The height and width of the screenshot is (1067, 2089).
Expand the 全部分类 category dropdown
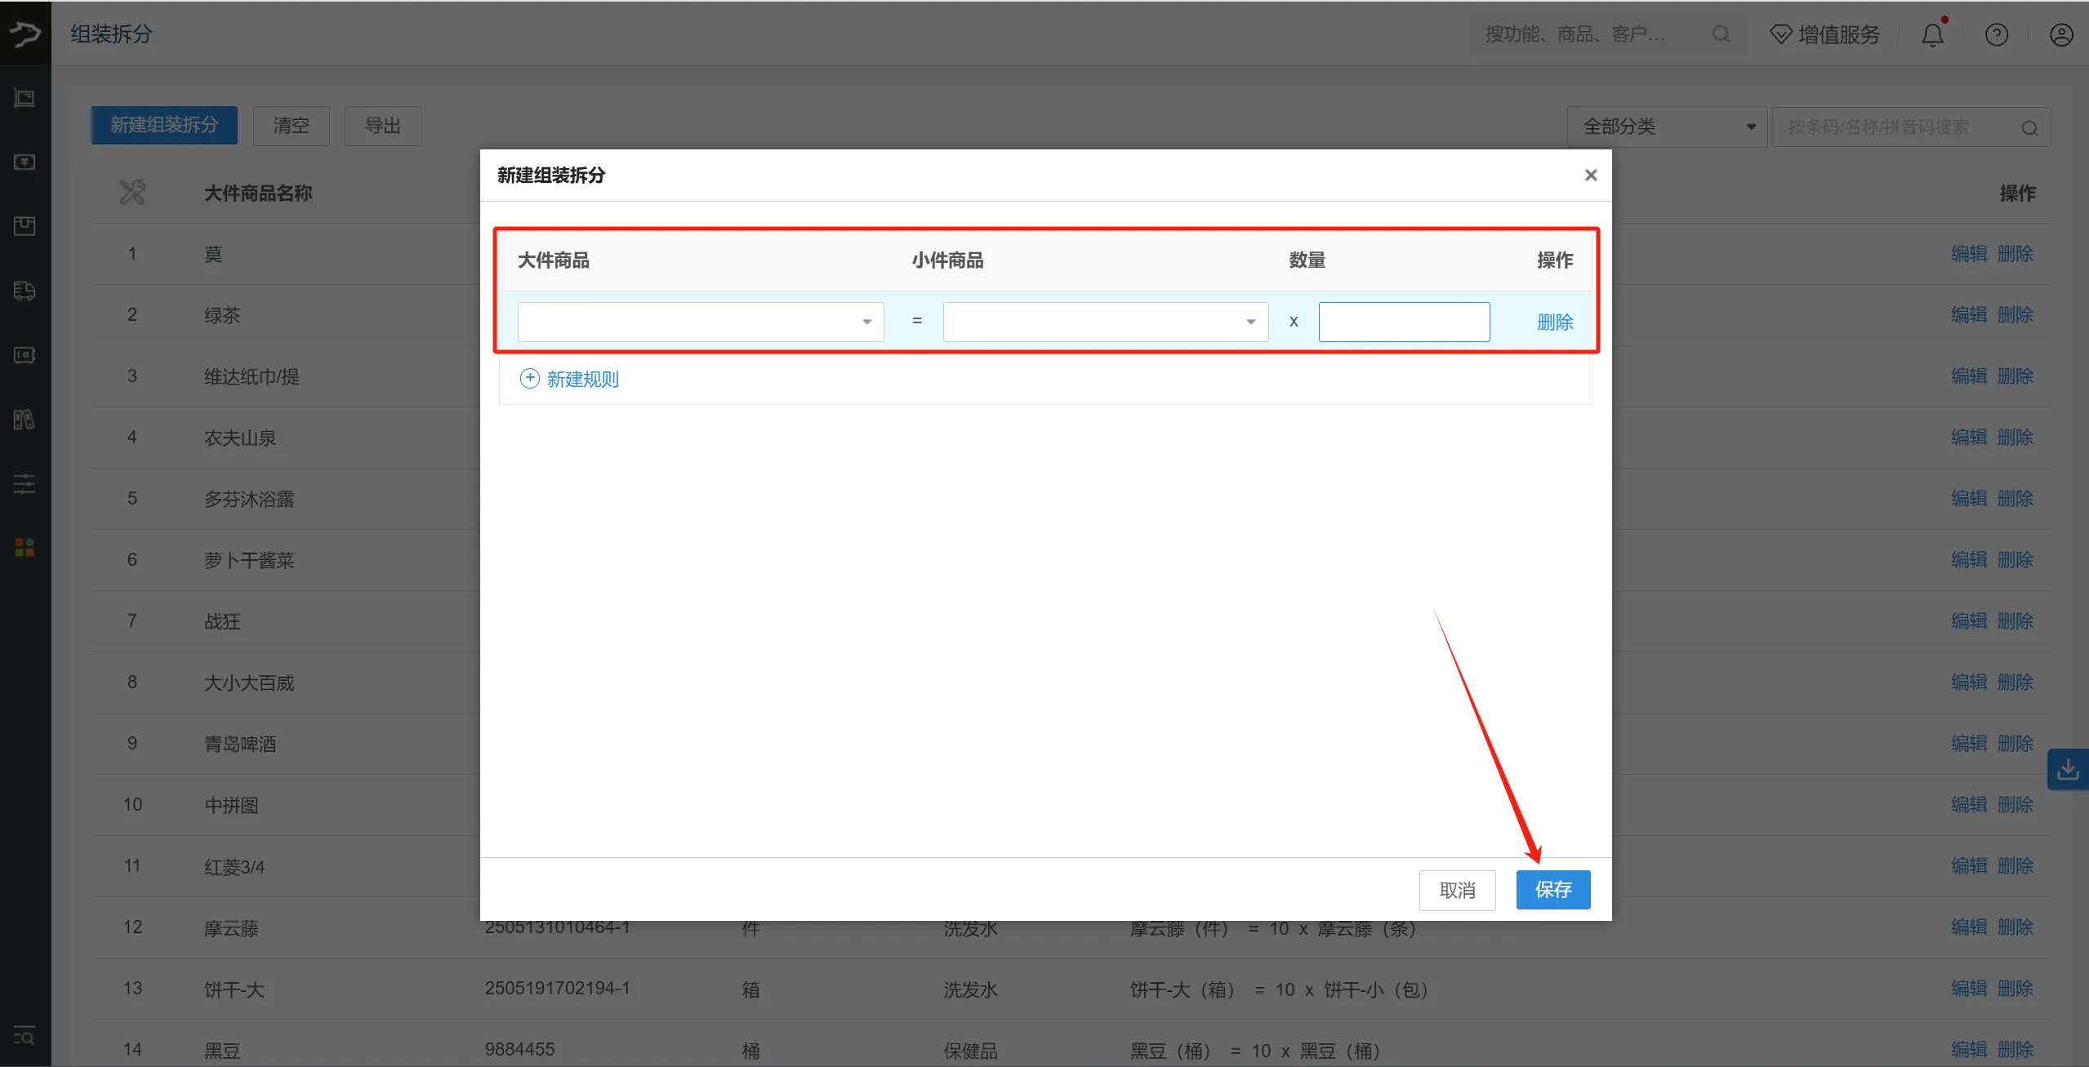tap(1666, 126)
